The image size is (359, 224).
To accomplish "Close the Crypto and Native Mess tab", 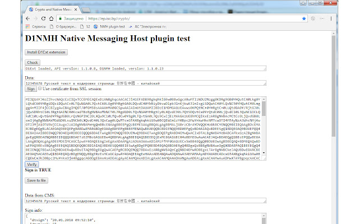I will 76,10.
